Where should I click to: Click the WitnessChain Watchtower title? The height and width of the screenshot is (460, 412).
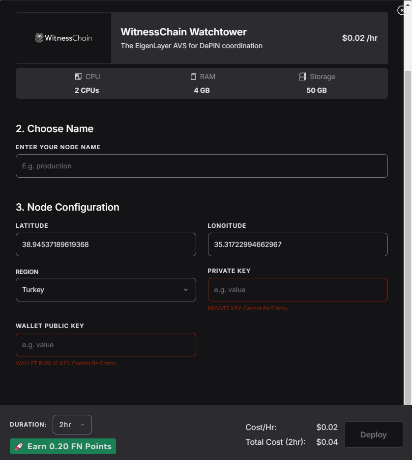click(184, 32)
